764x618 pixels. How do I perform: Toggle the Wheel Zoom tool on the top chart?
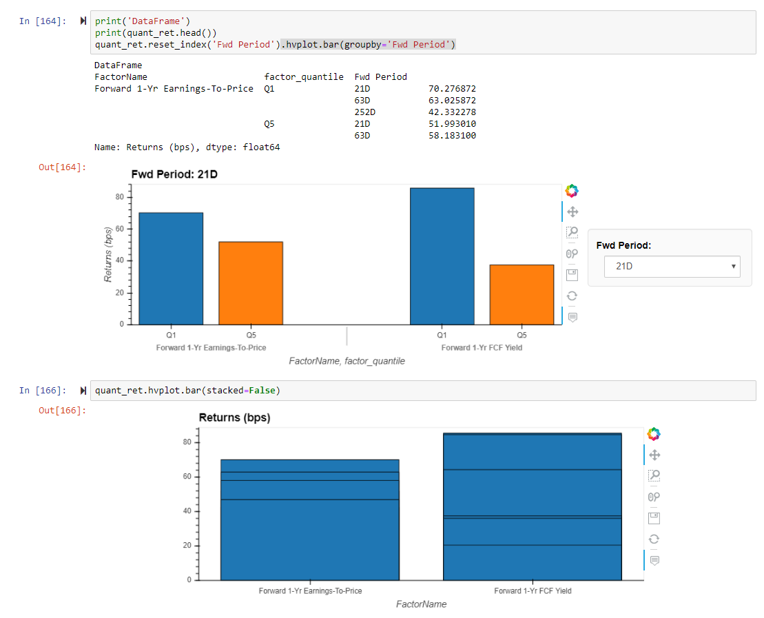(572, 254)
